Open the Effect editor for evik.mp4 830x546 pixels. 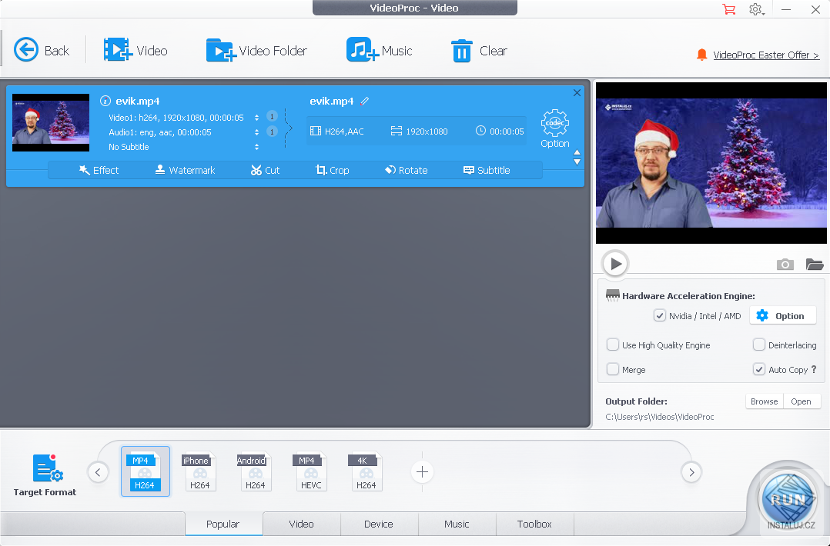pyautogui.click(x=99, y=170)
